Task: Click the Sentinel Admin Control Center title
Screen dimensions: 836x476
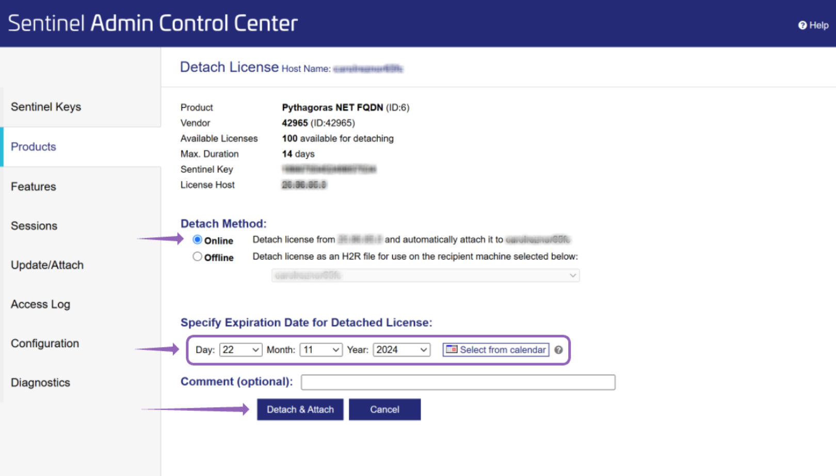Action: point(153,23)
